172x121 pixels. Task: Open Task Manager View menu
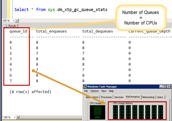104,91
